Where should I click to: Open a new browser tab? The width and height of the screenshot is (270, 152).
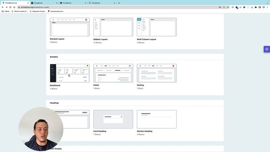tap(119, 3)
